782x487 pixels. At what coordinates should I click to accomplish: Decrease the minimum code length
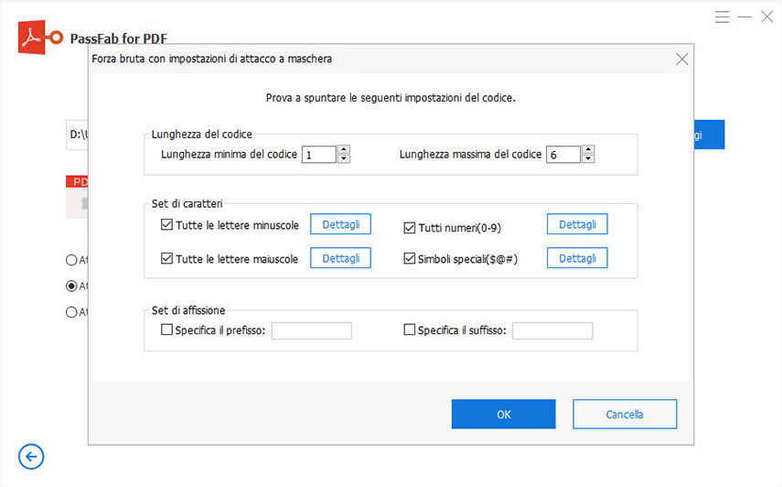pos(344,158)
